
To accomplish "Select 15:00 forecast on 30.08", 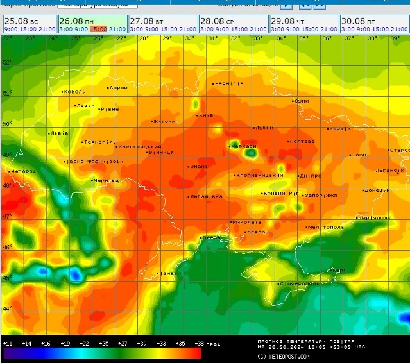I will 380,30.
